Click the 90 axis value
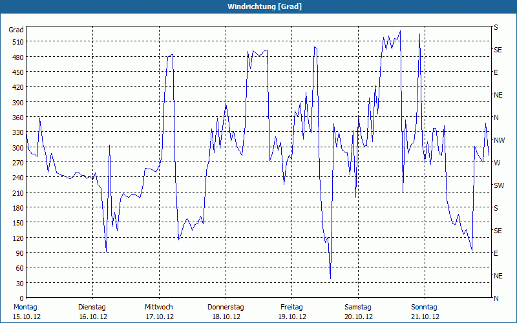The height and width of the screenshot is (323, 517). pos(20,253)
